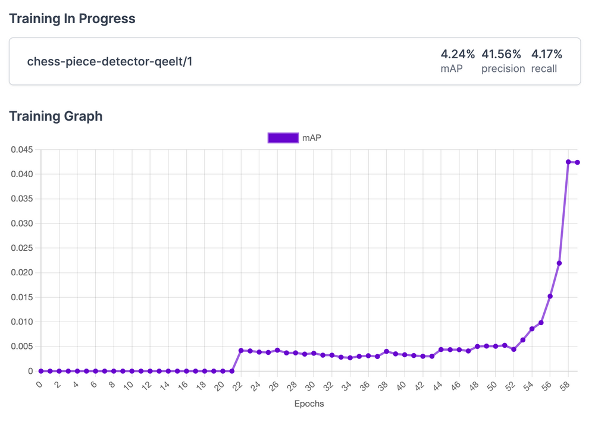Click the 4.24% mAP metric value
595x425 pixels.
click(458, 53)
